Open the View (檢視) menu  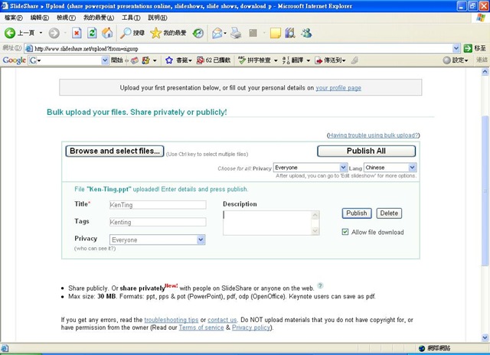66,18
